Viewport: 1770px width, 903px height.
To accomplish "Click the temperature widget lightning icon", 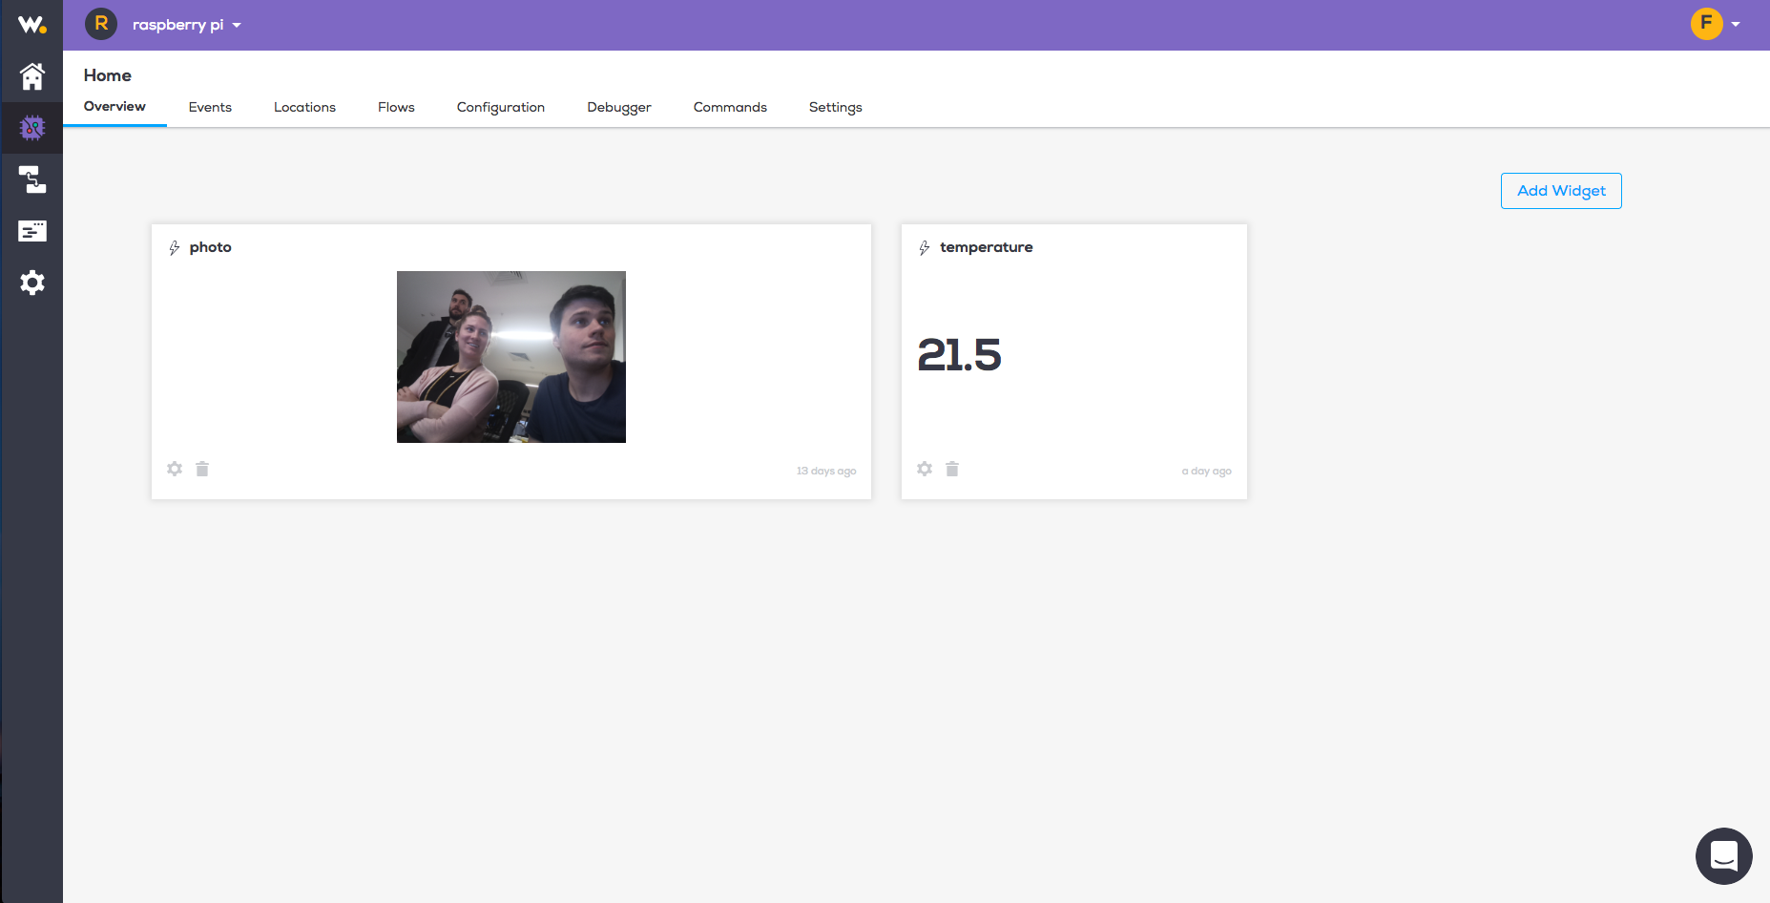I will pyautogui.click(x=924, y=248).
